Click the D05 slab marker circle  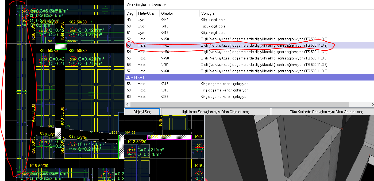click(73, 32)
